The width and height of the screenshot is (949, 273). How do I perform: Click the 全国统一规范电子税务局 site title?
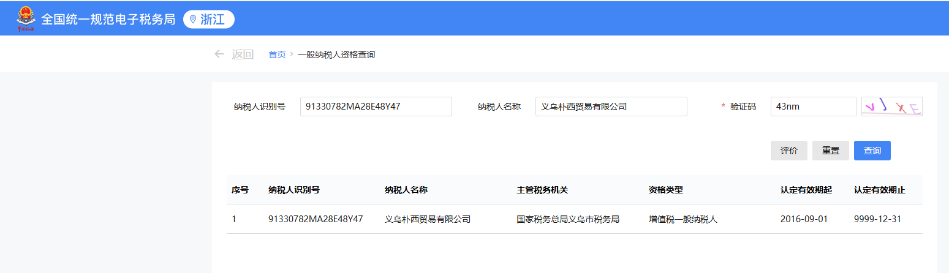[108, 20]
